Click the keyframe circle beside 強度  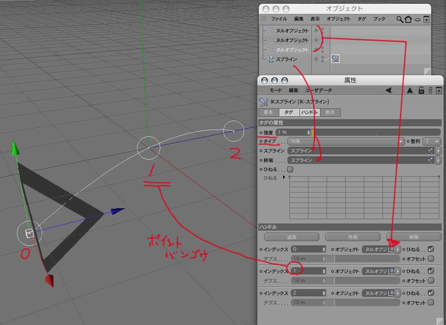click(261, 132)
